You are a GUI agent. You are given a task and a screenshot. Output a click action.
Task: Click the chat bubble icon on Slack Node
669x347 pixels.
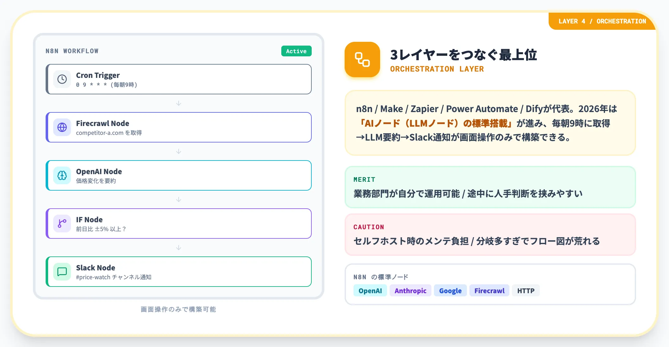(62, 272)
